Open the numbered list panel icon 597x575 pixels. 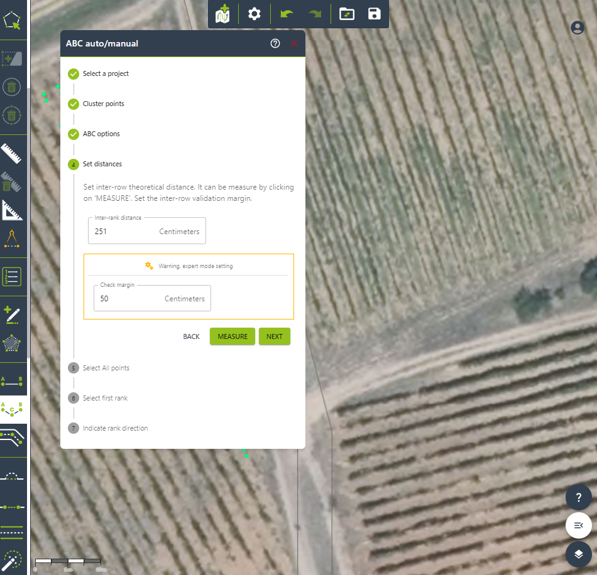point(12,276)
